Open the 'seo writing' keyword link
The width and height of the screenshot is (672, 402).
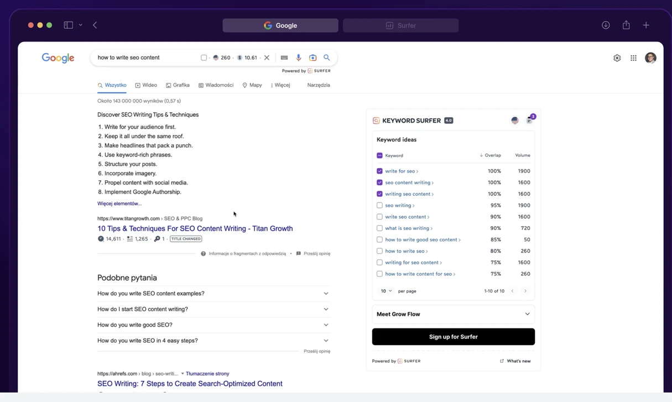(399, 206)
